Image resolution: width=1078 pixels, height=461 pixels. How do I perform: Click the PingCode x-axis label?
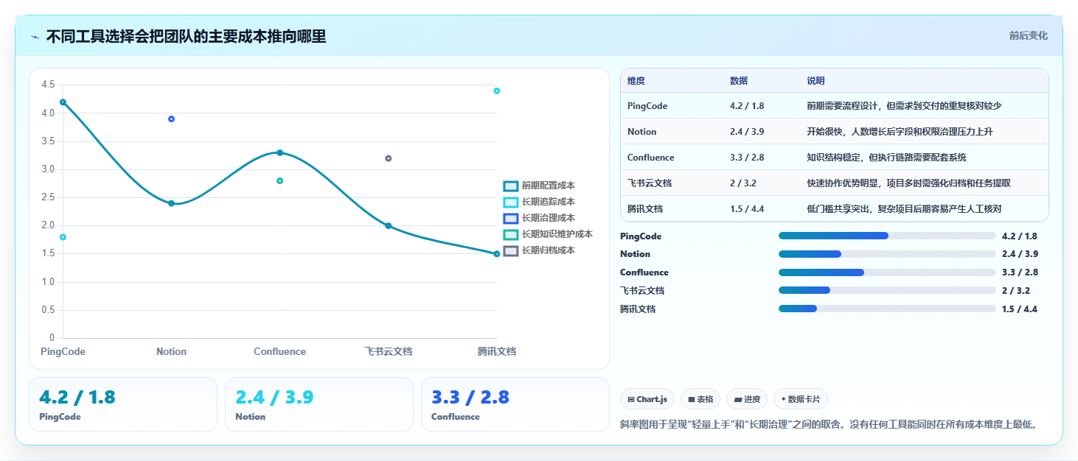63,351
